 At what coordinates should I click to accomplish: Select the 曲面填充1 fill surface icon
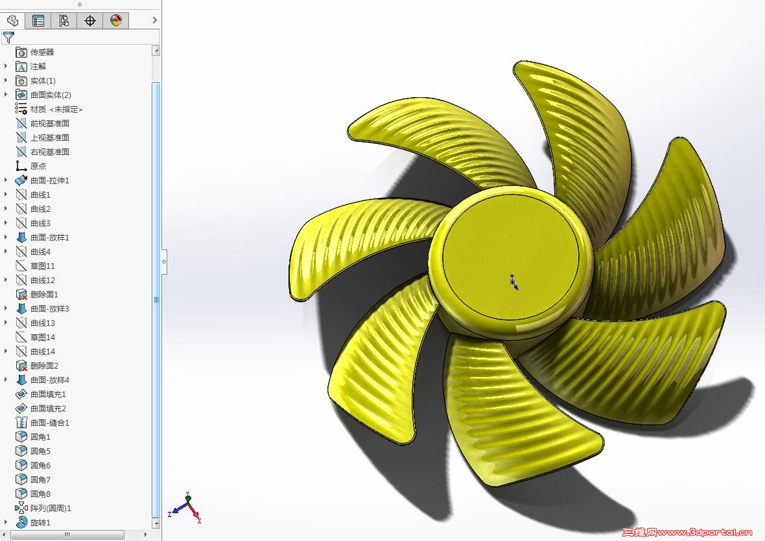coord(21,394)
